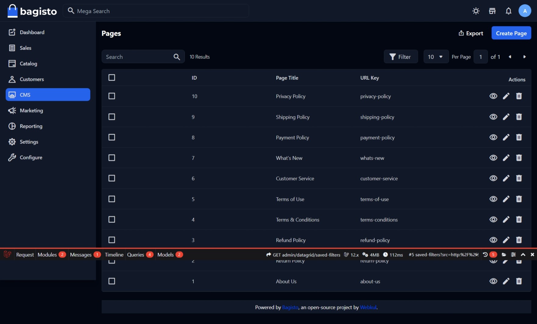Edit the What's New page

pos(506,158)
